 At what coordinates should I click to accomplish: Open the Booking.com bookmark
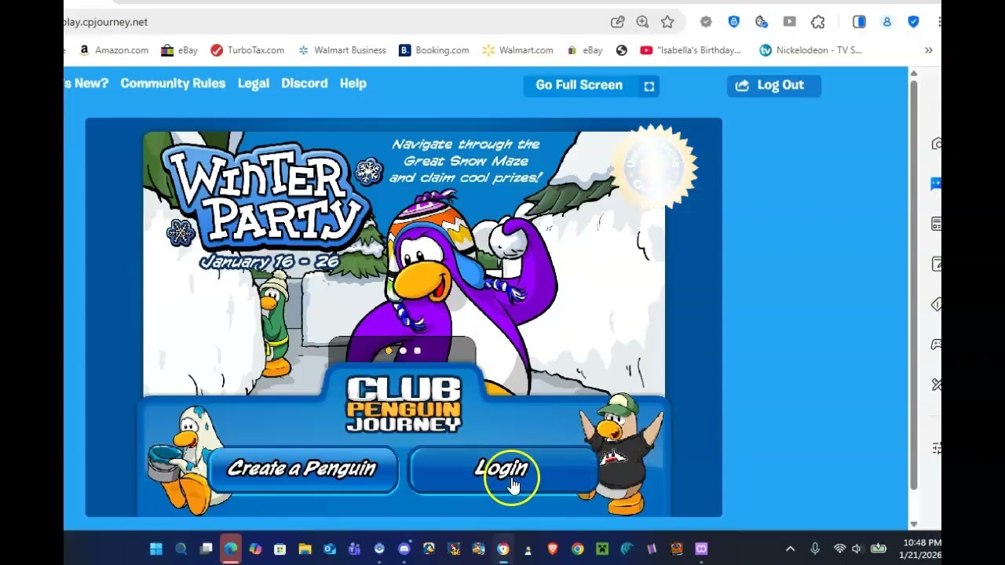pos(434,50)
